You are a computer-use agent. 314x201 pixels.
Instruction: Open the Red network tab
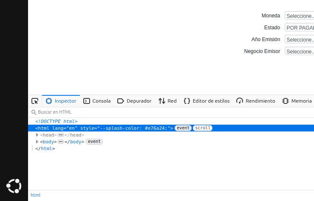pyautogui.click(x=167, y=101)
